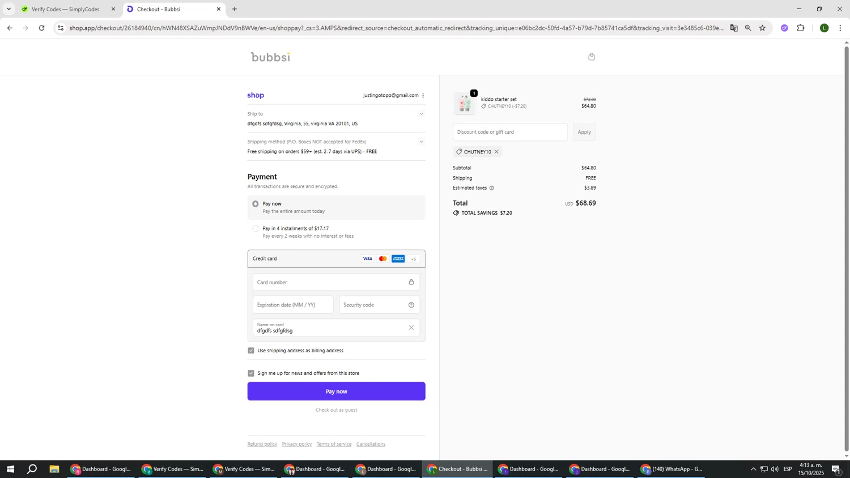850x478 pixels.
Task: Open the Chrome three-dot menu
Action: [x=840, y=28]
